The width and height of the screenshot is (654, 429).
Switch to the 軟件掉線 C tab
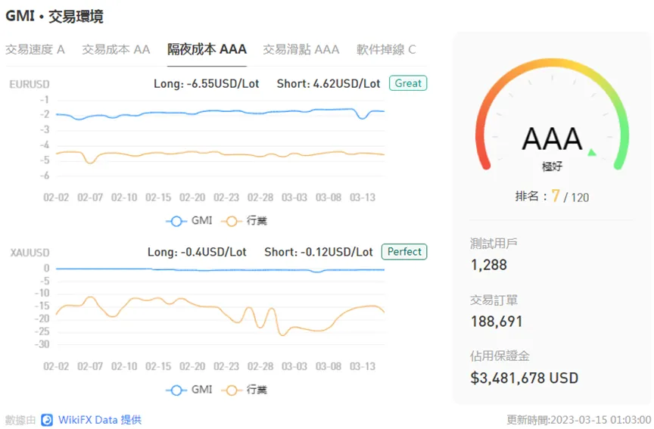point(386,49)
